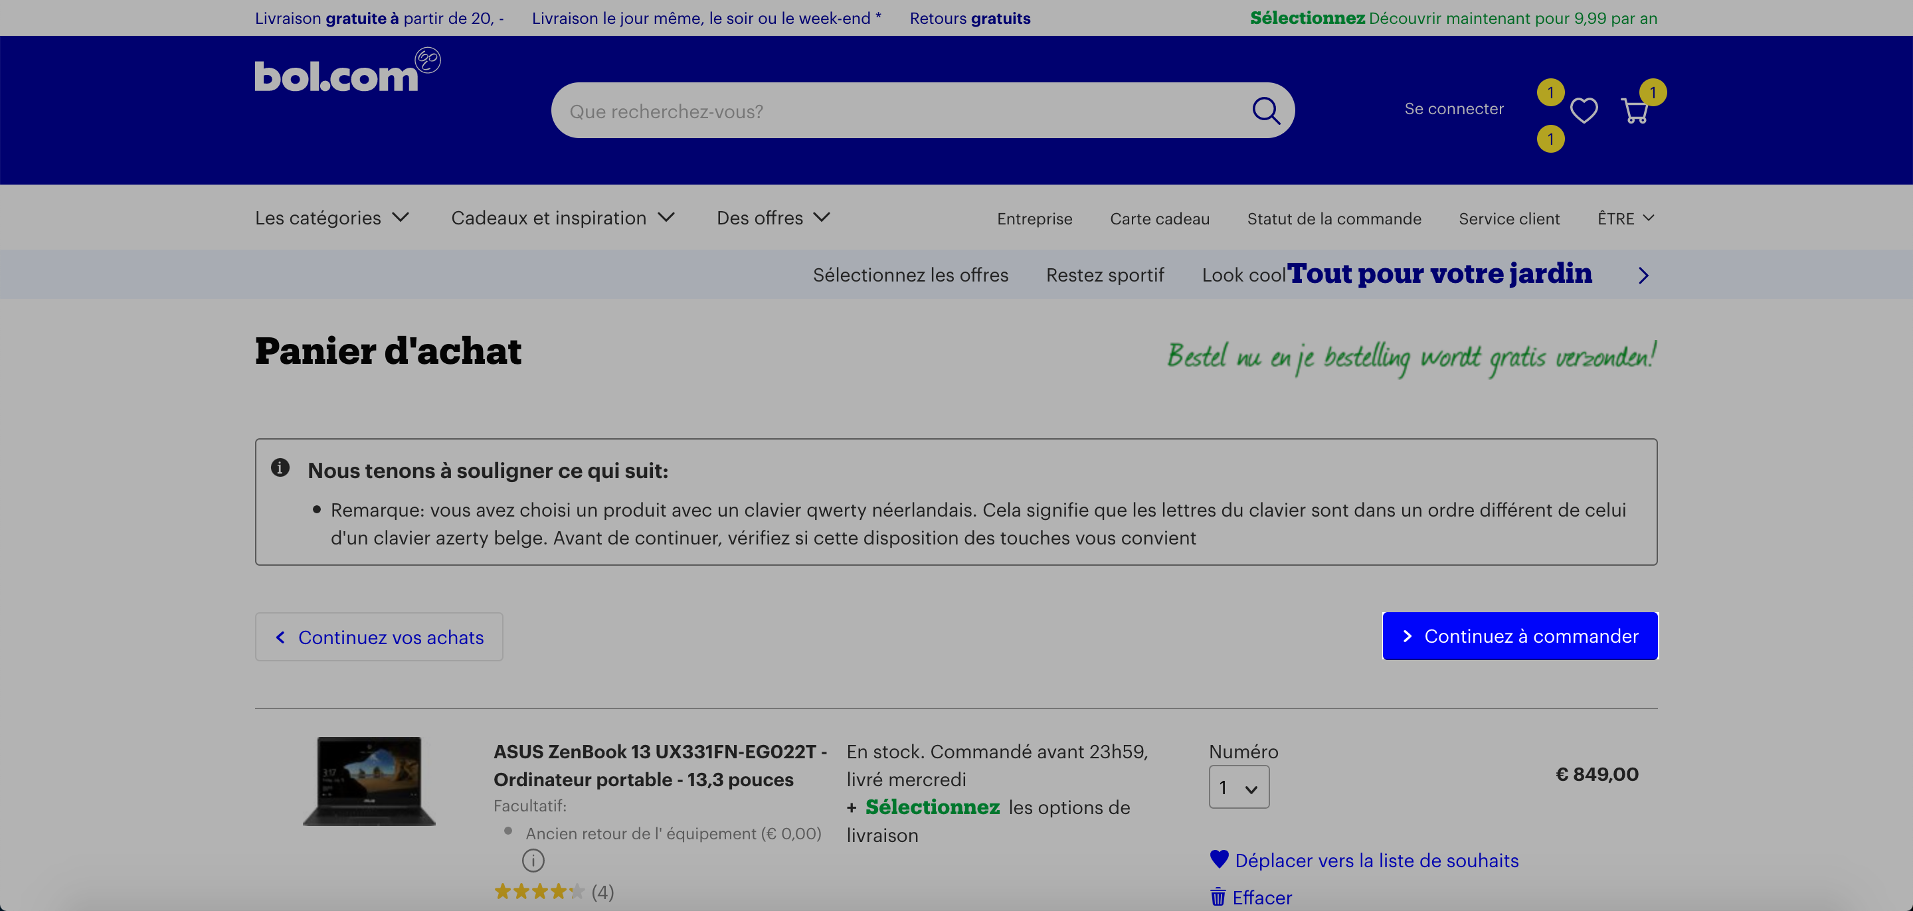Open the ÊTRE country dropdown
Screen dimensions: 1913x911
pyautogui.click(x=1625, y=219)
